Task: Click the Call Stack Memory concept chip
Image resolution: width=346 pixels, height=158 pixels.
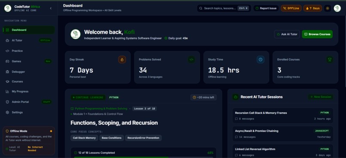Action: pos(84,138)
